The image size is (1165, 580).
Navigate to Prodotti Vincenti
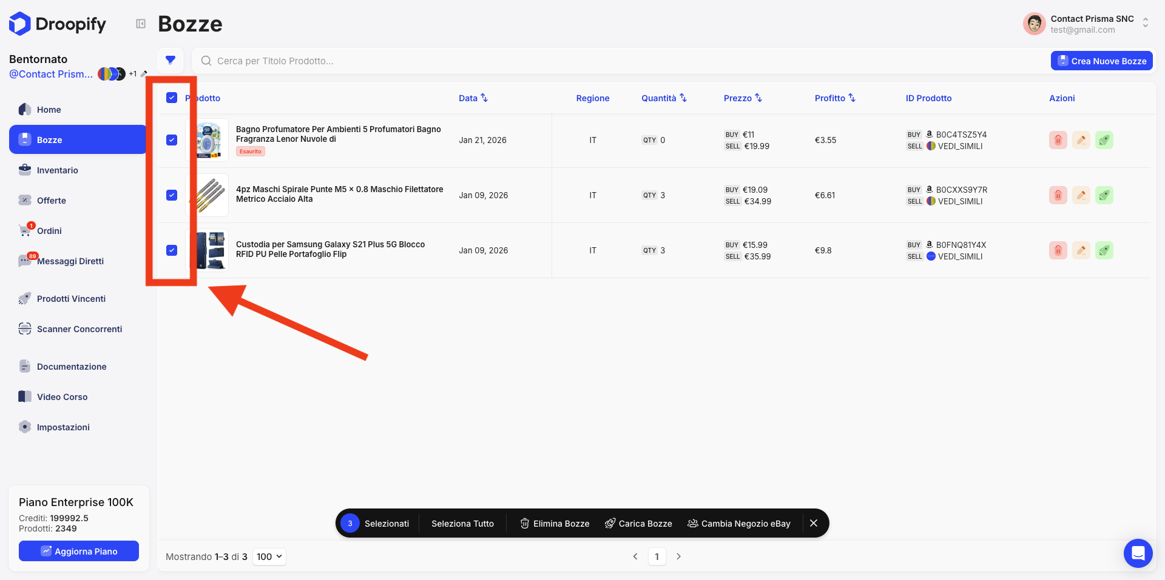pyautogui.click(x=71, y=299)
